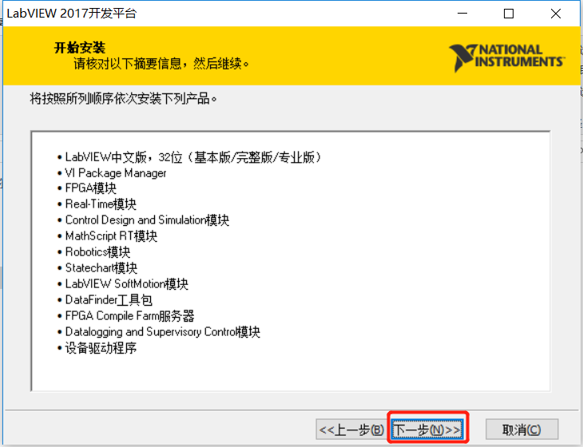Click the 下一步(N)>> button
The width and height of the screenshot is (583, 447).
coord(426,429)
